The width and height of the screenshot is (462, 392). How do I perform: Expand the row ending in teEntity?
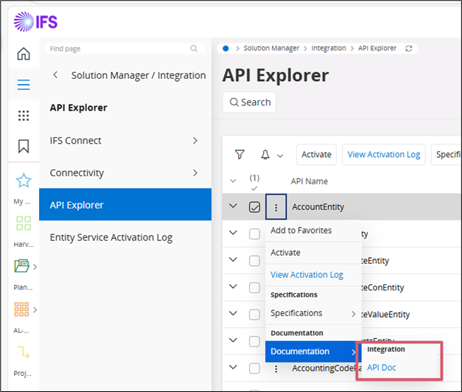pos(233,259)
